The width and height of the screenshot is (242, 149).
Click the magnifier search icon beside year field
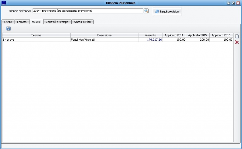(x=146, y=11)
